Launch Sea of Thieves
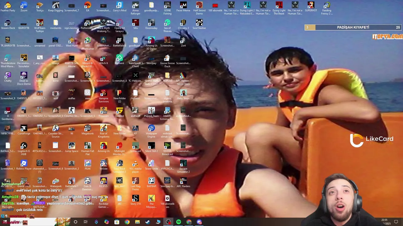403x226 pixels. click(x=167, y=23)
